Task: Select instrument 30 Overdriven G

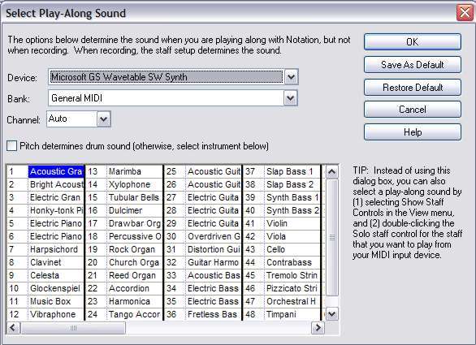Action: (214, 236)
